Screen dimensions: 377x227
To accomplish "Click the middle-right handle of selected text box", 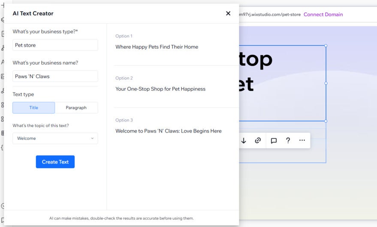I will 326,83.
